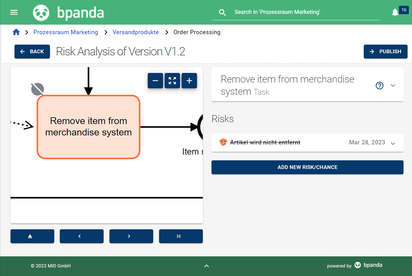This screenshot has height=276, width=412.
Task: Open Prozessraum Marketing breadcrumb link
Action: click(x=66, y=32)
